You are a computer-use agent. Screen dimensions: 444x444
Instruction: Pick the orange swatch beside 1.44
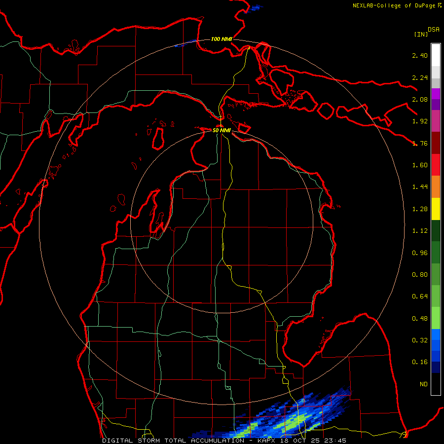[436, 186]
